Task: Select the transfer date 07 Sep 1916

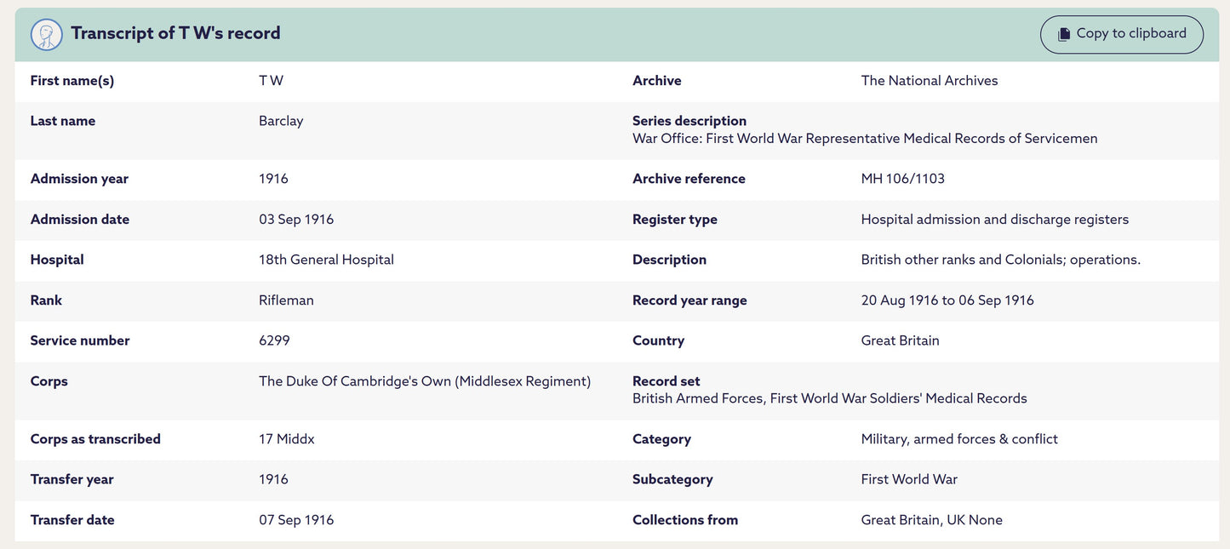Action: click(x=296, y=520)
